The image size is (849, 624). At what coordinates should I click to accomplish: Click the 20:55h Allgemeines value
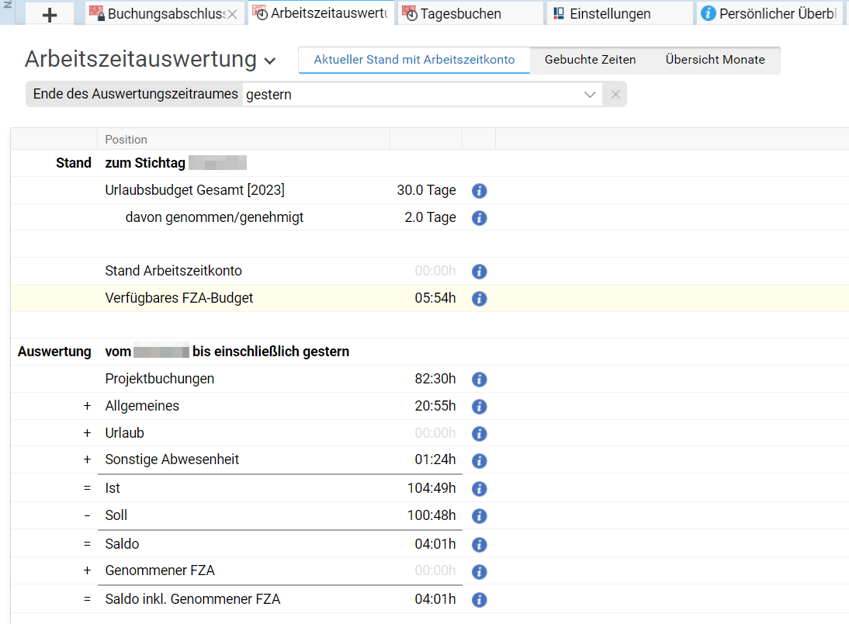click(x=435, y=406)
